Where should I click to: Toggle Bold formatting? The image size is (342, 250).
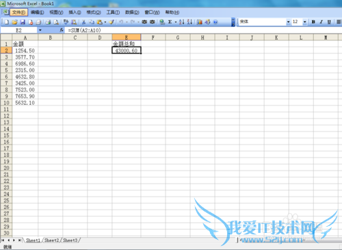click(x=313, y=22)
